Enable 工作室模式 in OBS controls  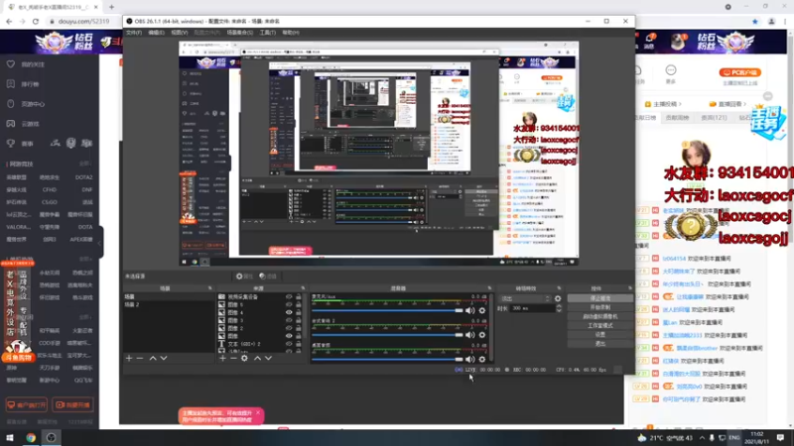tap(600, 326)
